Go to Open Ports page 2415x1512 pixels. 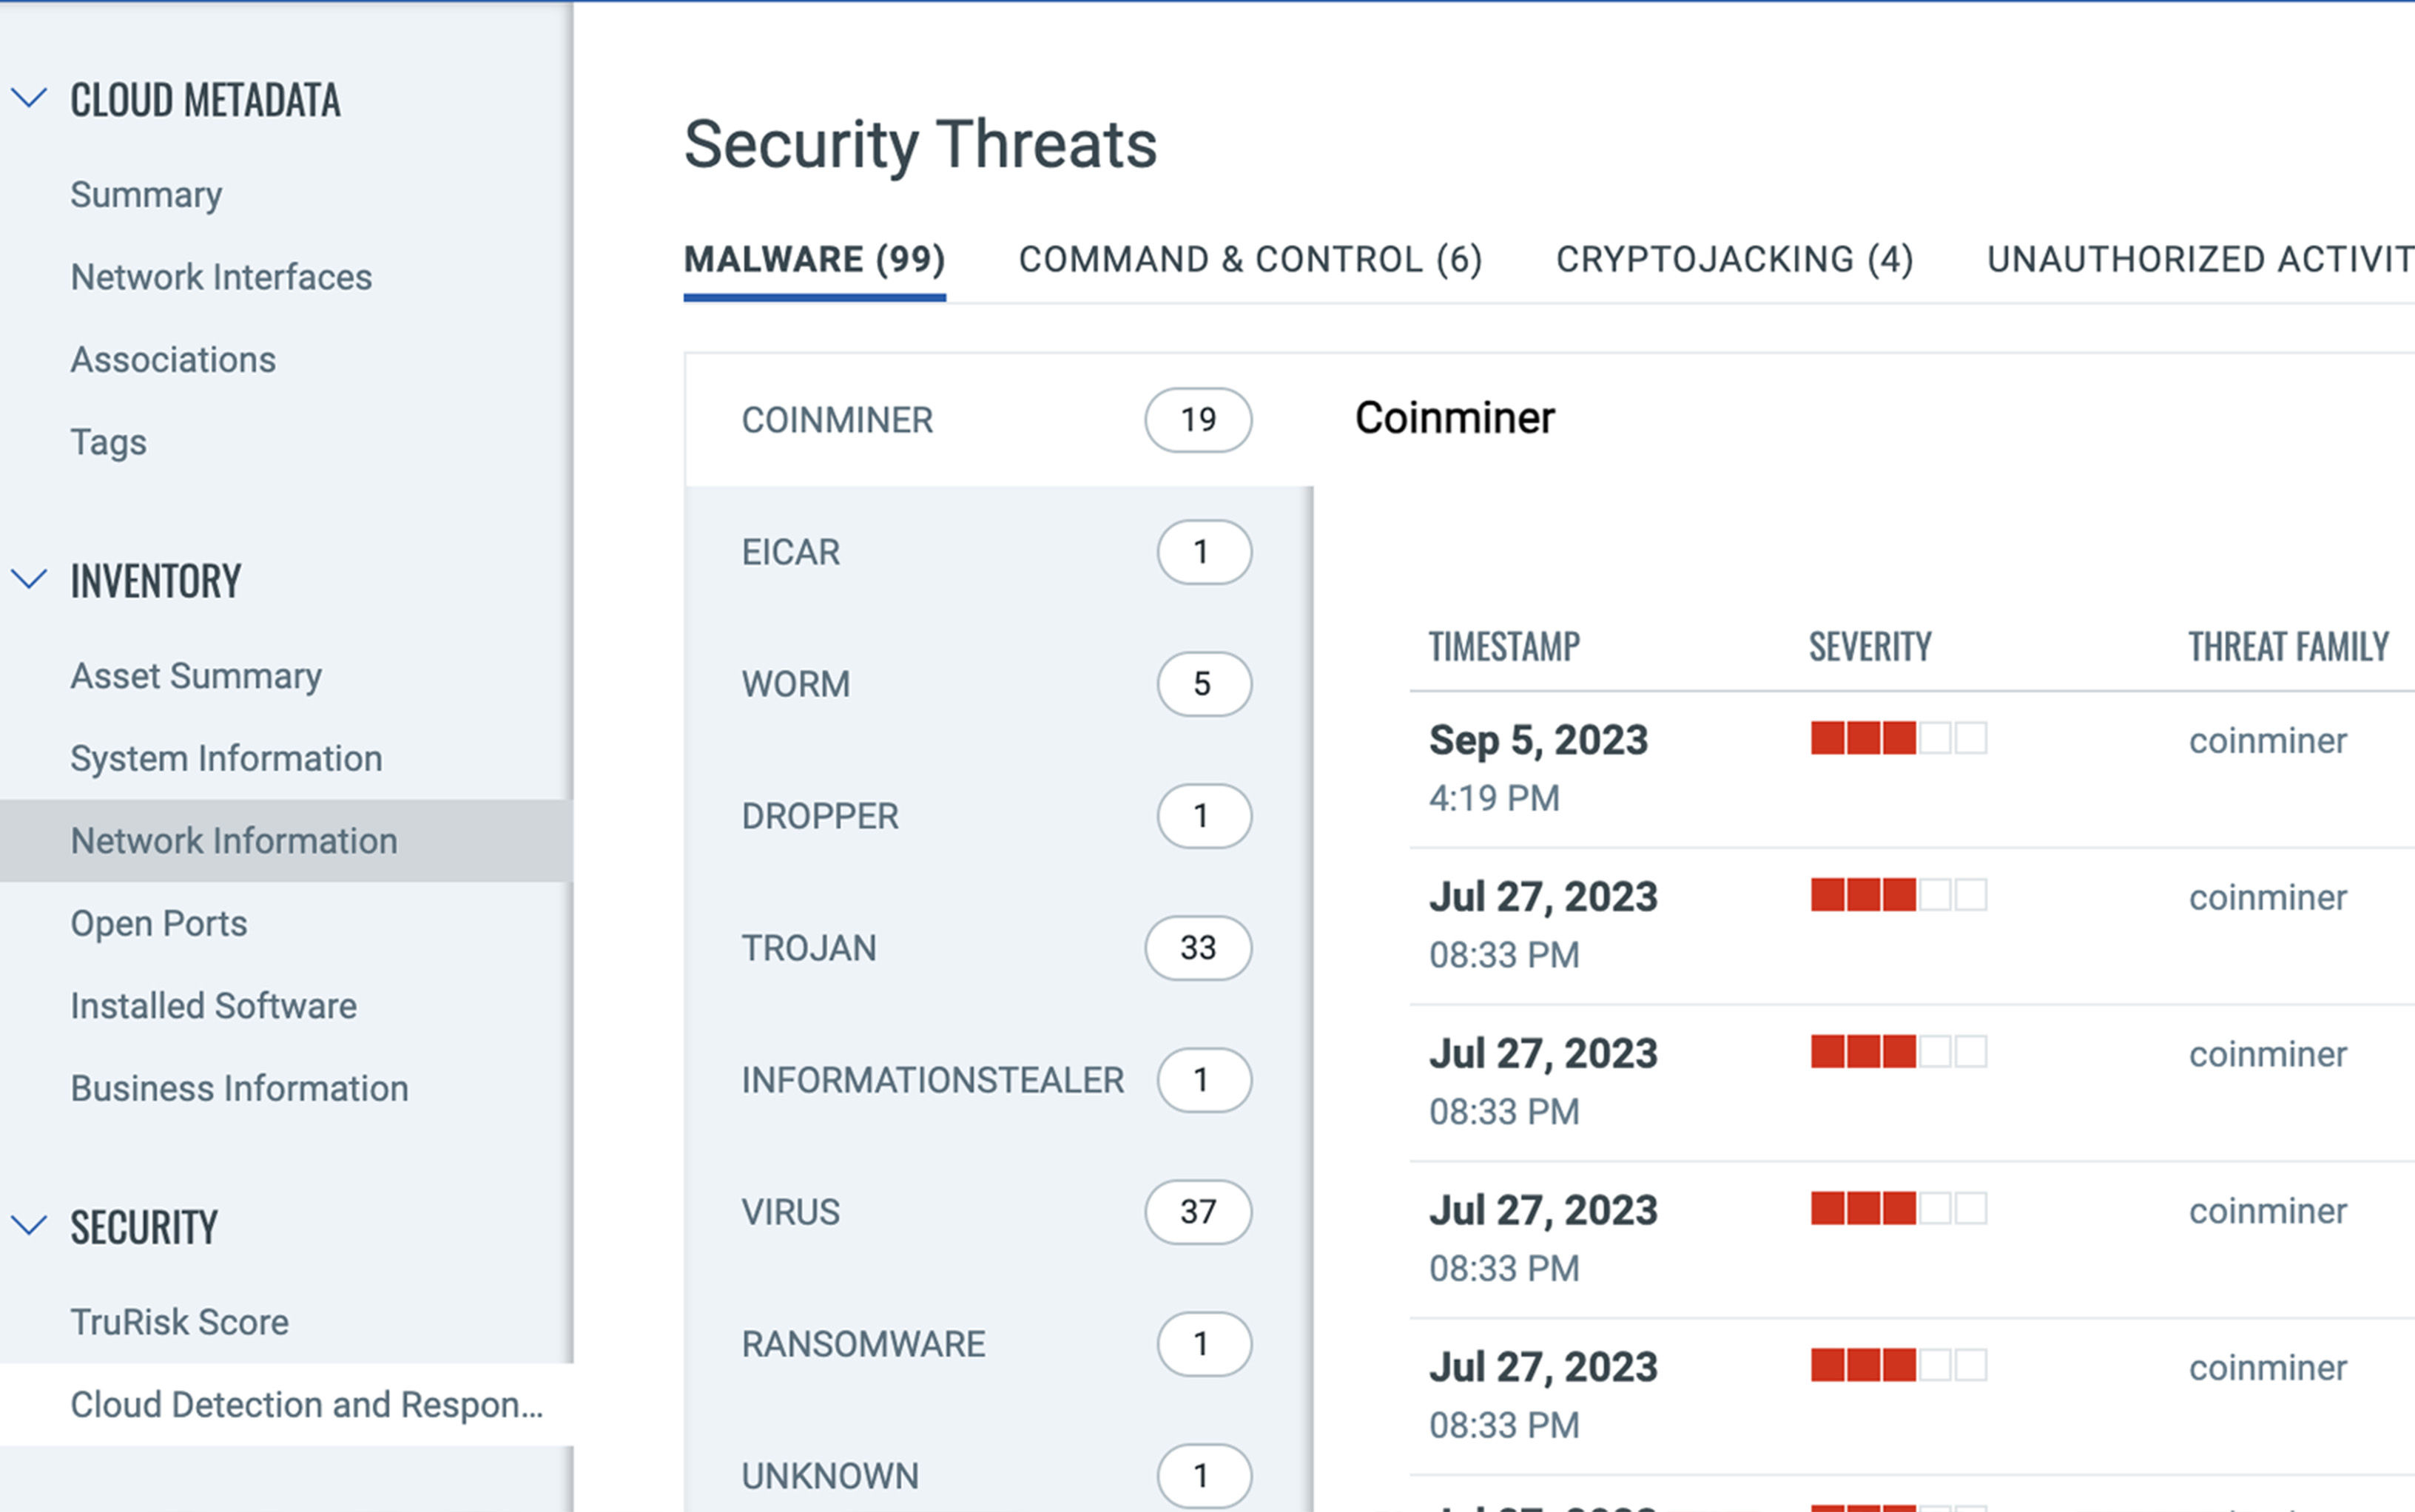158,923
